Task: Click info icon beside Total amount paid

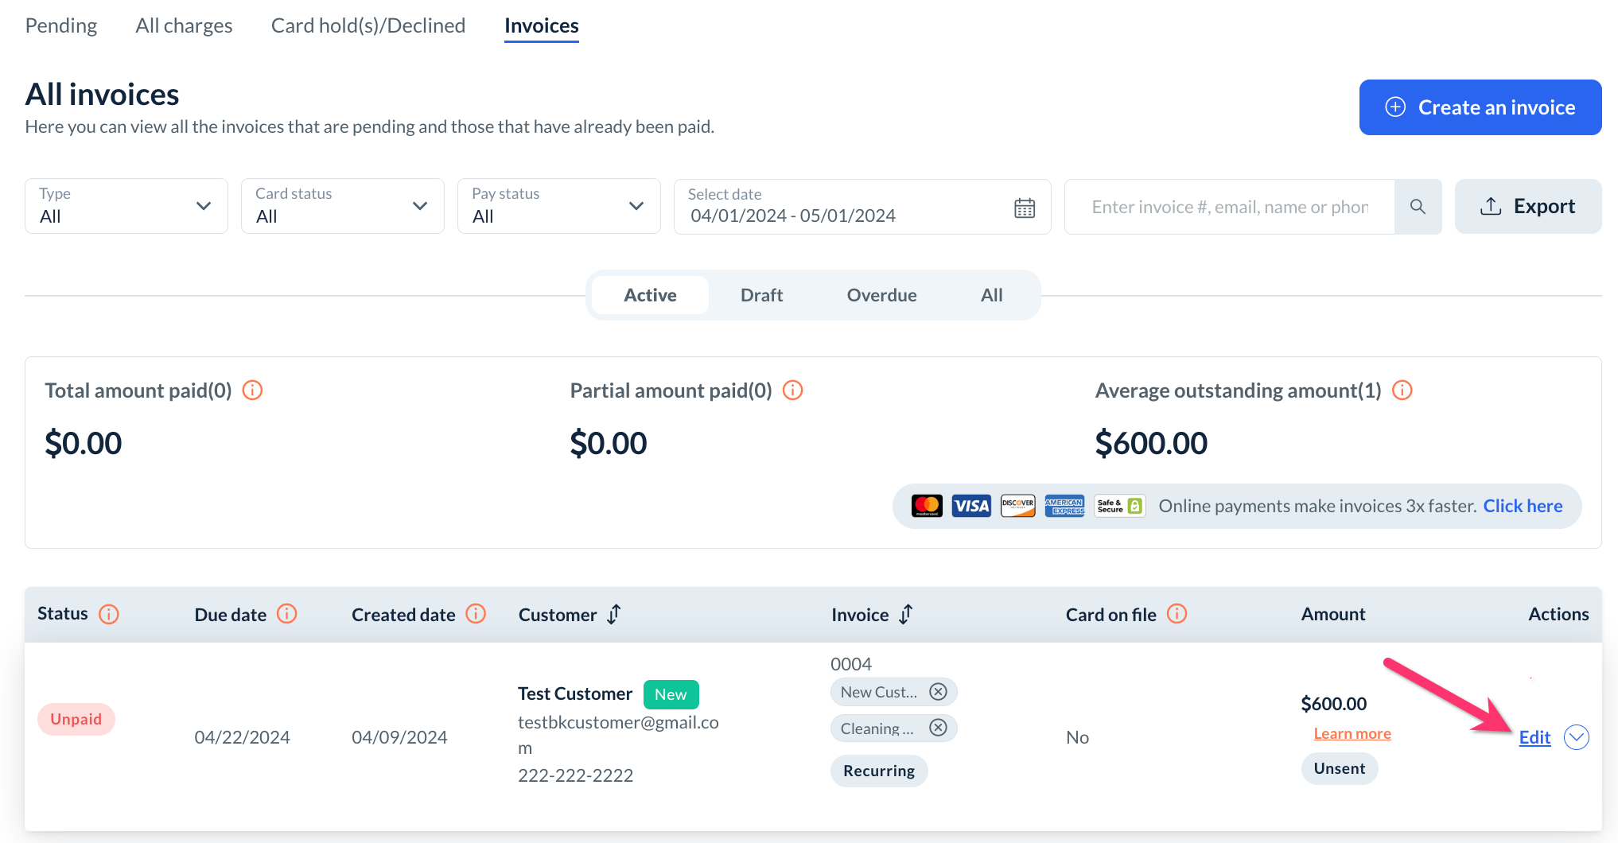Action: 252,390
